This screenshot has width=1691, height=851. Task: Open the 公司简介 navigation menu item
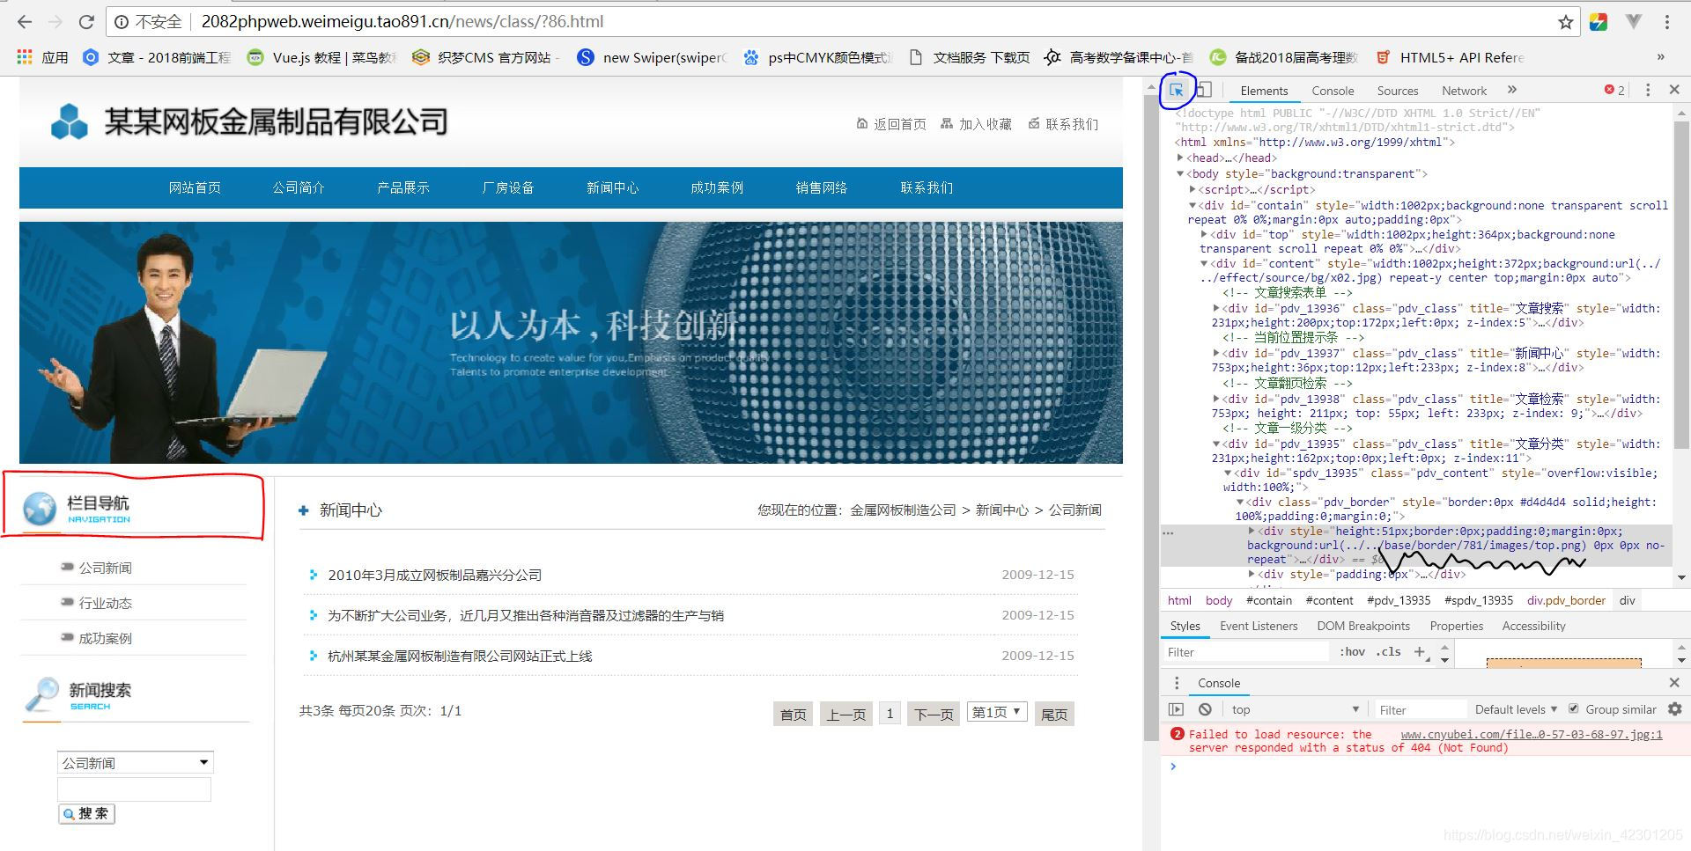tap(299, 187)
